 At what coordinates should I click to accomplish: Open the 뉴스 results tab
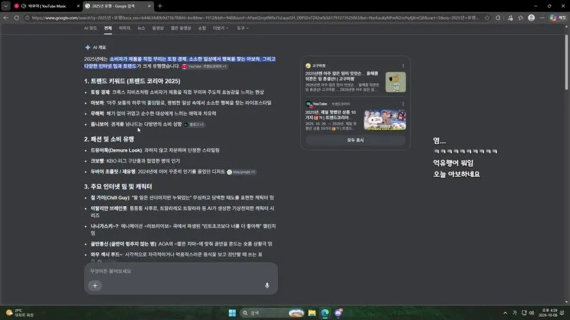(x=141, y=28)
